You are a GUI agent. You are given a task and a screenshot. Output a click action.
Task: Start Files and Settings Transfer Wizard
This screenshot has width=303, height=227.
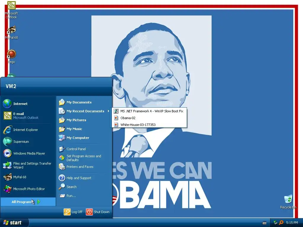pos(28,165)
